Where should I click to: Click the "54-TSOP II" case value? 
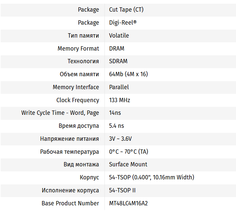(x=122, y=190)
